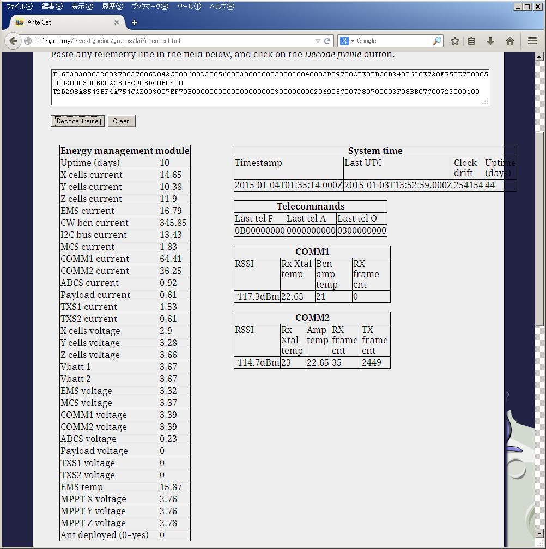546x549 pixels.
Task: Select the Uptime (days) value 10
Action: [165, 163]
